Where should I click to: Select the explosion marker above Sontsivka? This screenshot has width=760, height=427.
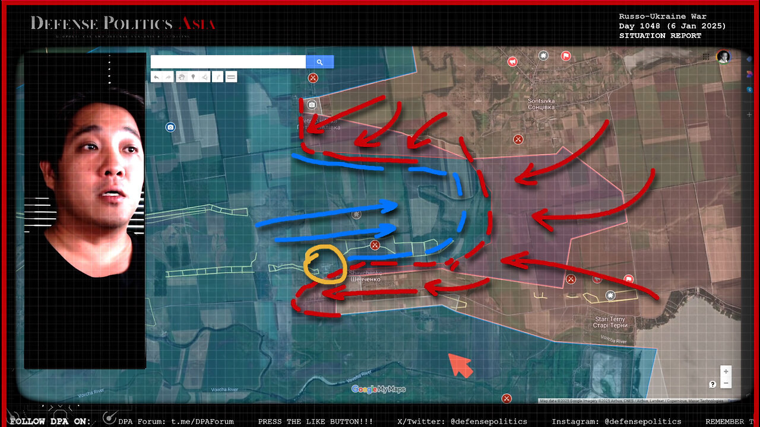click(543, 56)
